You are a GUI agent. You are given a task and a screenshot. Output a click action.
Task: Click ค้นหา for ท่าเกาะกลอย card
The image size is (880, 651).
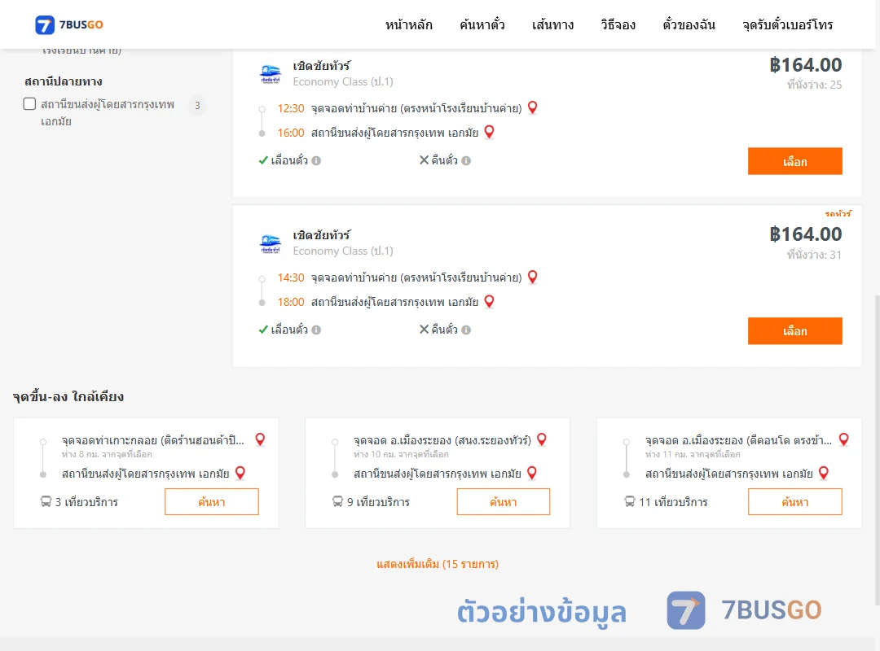212,502
